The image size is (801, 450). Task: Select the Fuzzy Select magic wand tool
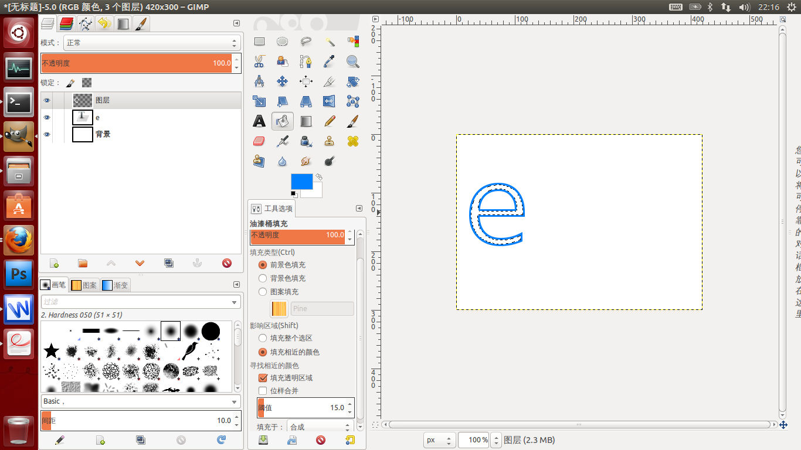[x=330, y=42]
